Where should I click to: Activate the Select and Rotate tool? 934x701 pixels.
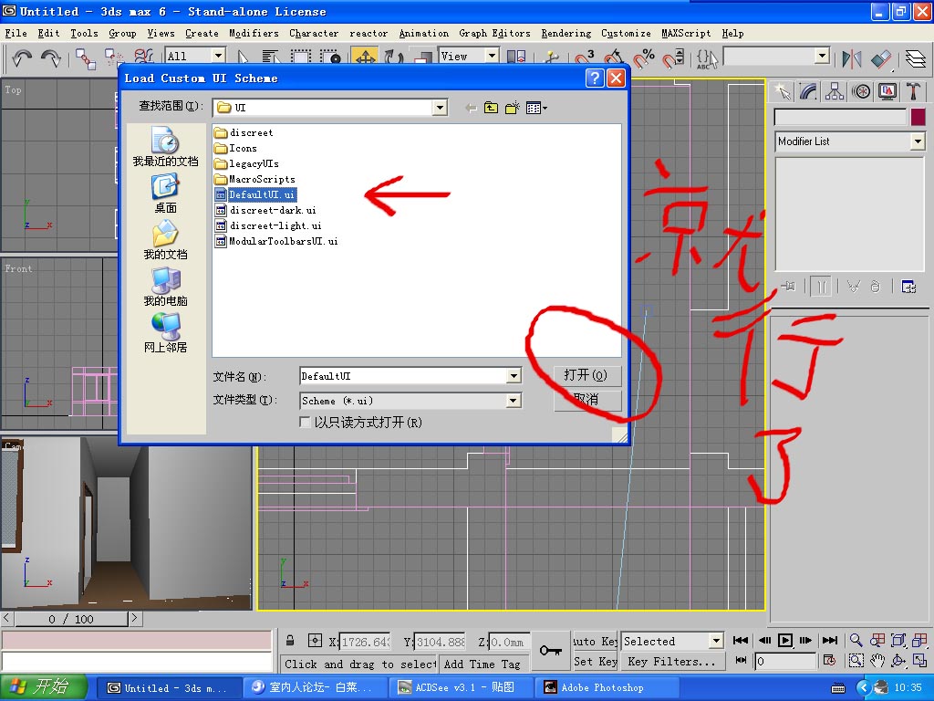click(393, 58)
